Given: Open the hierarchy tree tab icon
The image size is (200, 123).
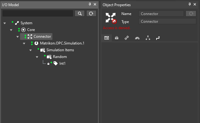Looking at the screenshot, I should tap(148, 38).
